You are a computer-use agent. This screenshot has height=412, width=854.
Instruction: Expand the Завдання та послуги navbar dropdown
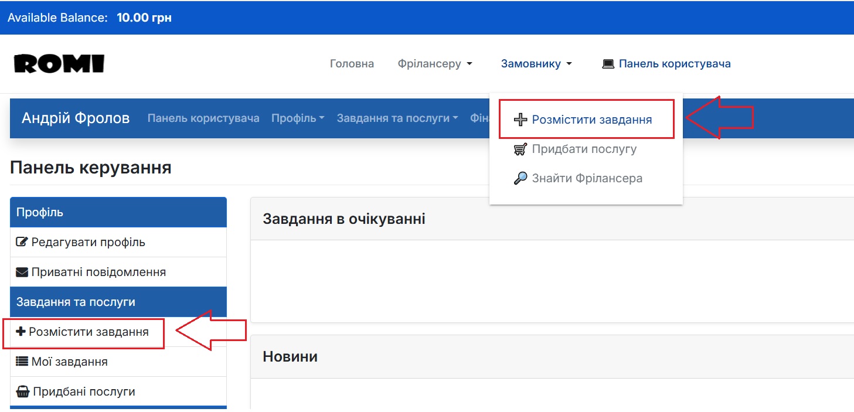(397, 118)
